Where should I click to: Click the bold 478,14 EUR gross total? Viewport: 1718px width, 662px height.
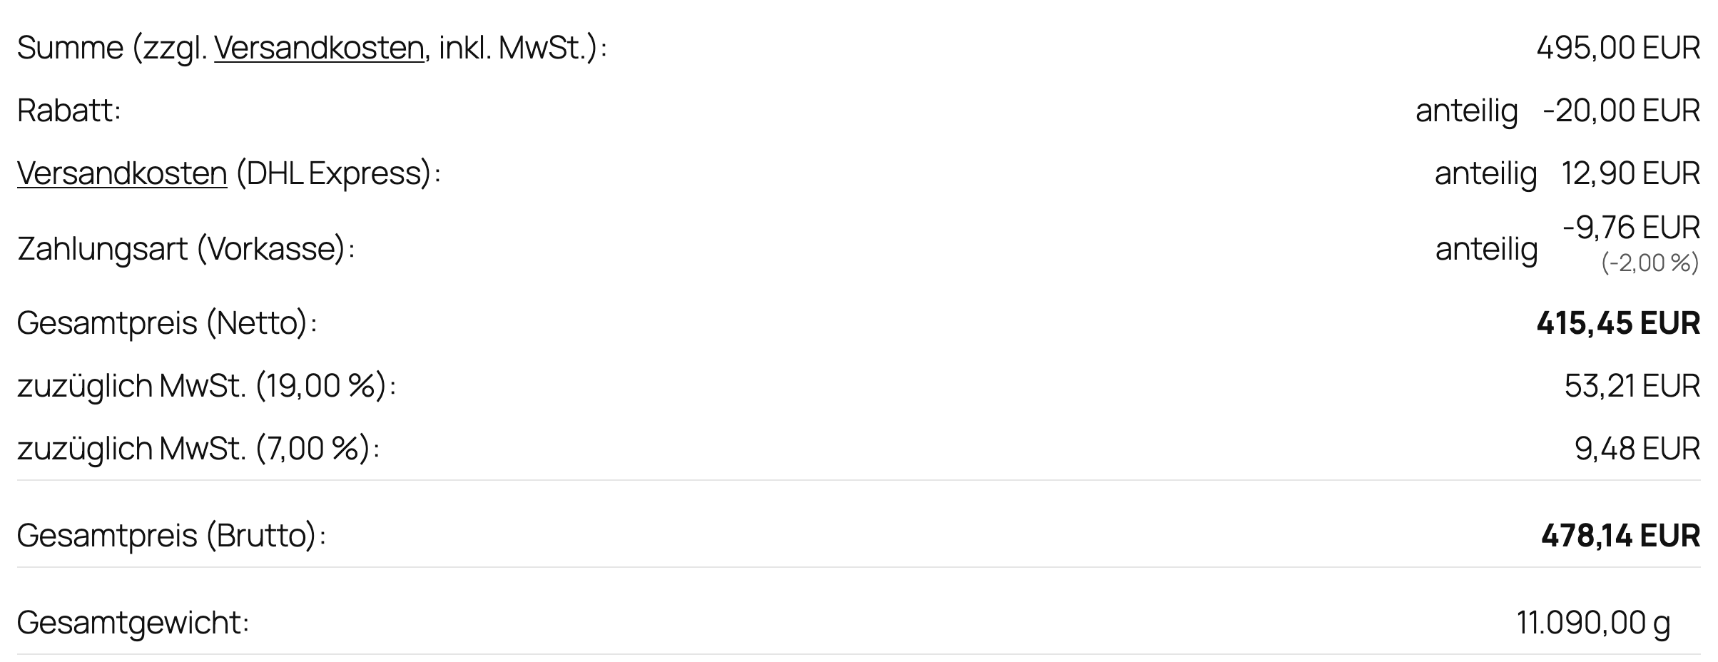(x=1620, y=536)
